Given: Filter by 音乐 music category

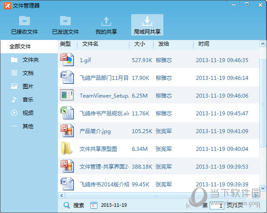Looking at the screenshot, I should [28, 99].
